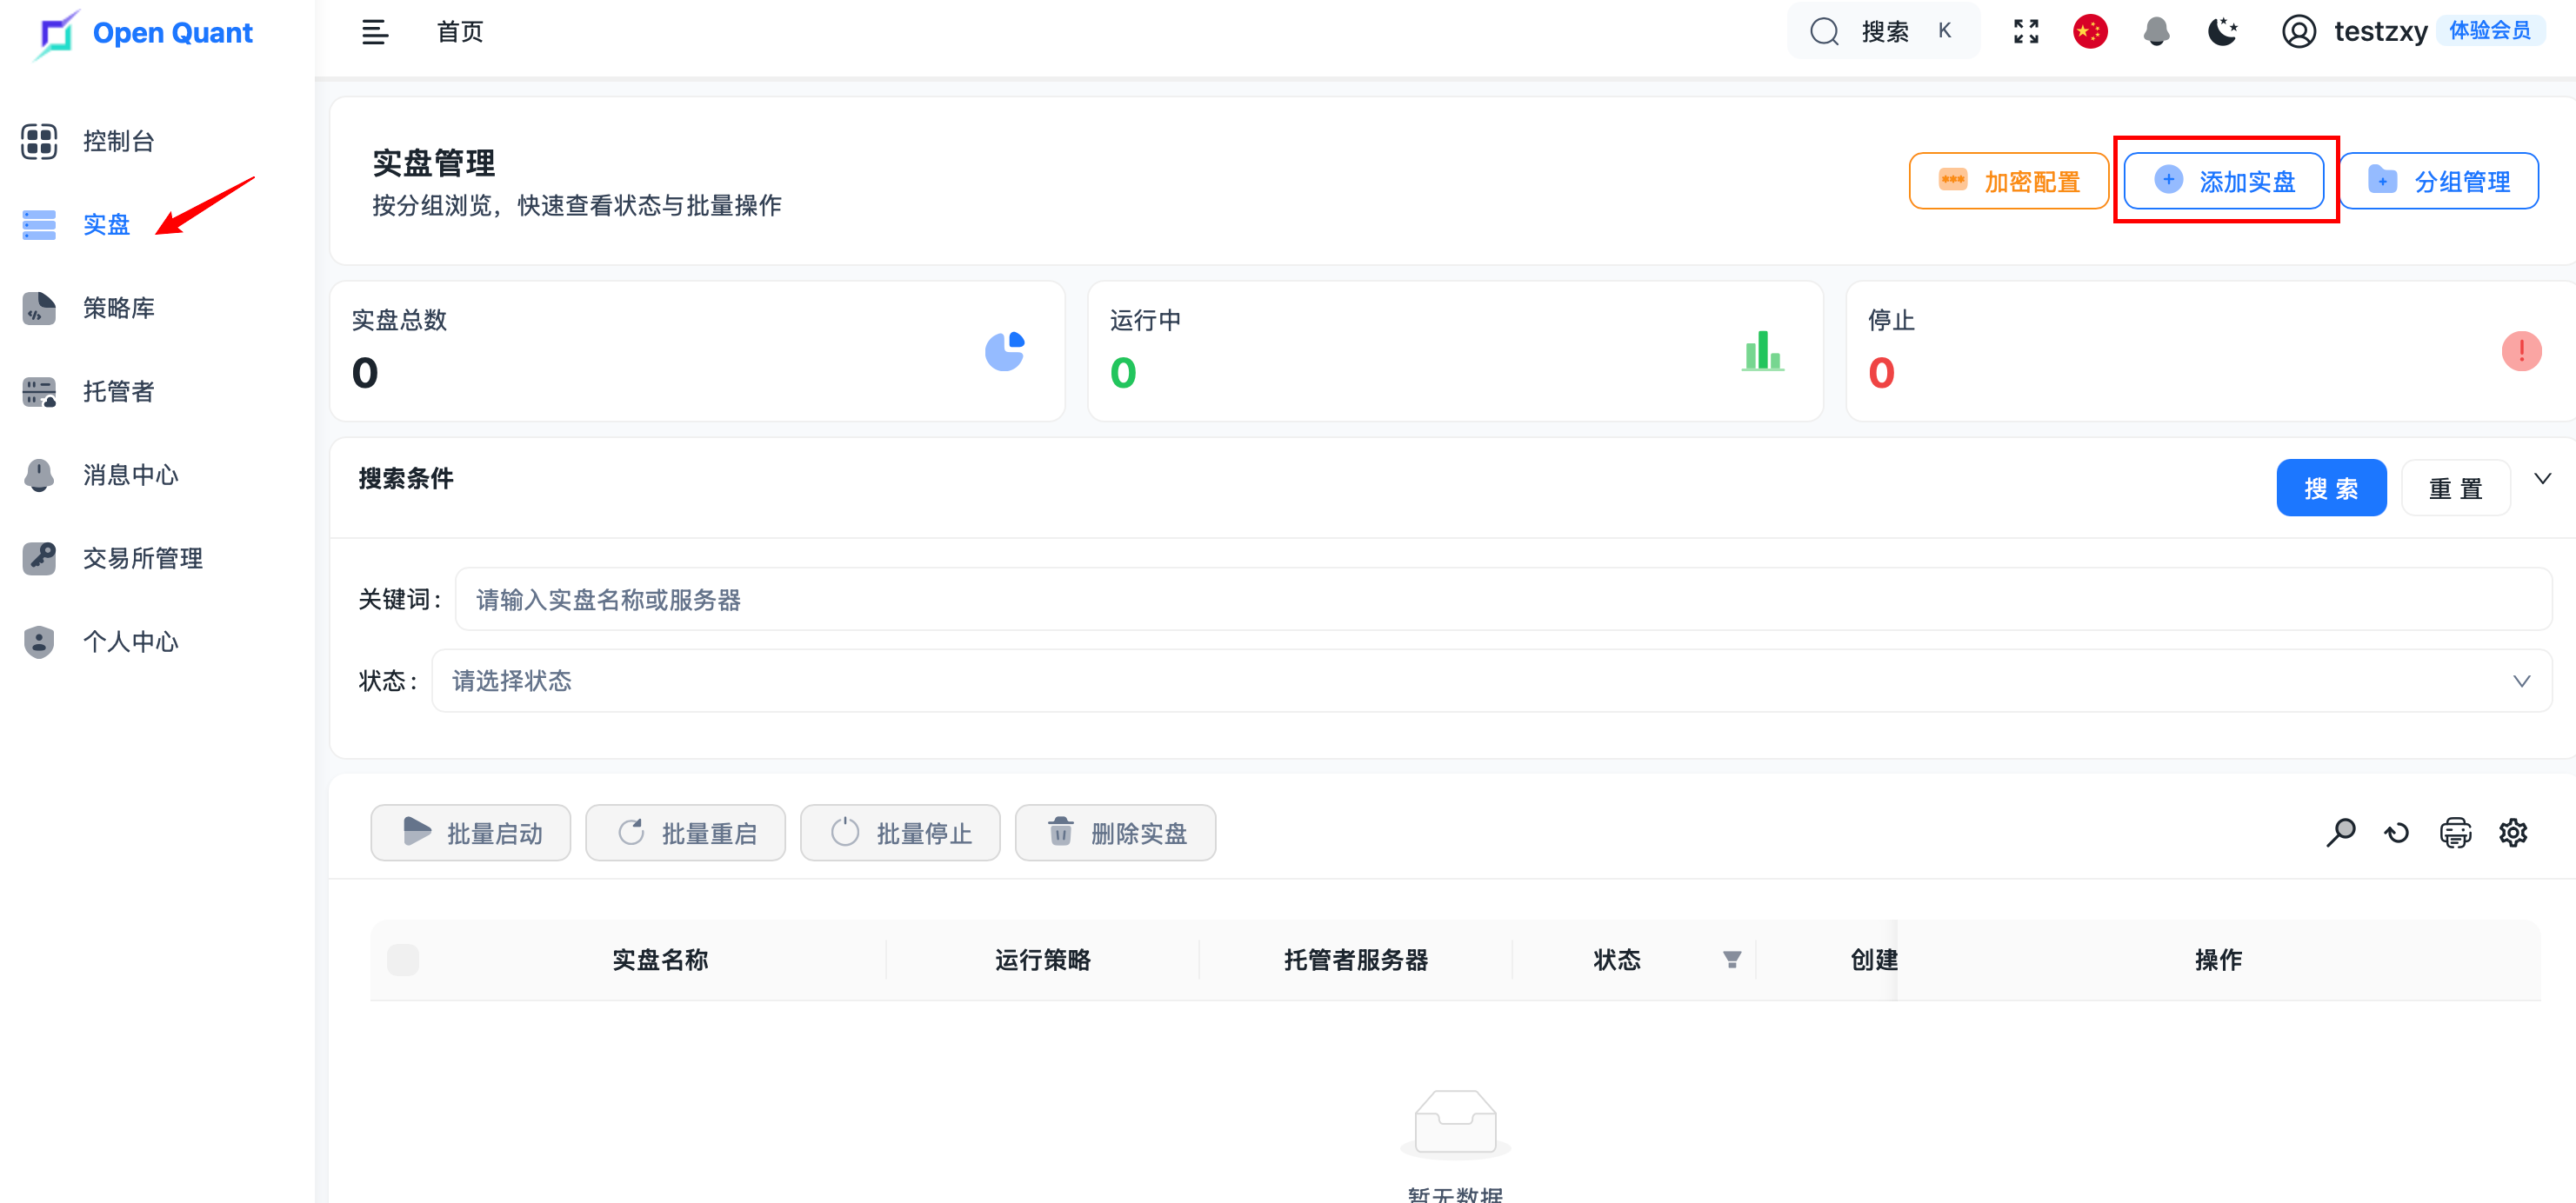Click the 批量启动 batch start button

pos(471,833)
